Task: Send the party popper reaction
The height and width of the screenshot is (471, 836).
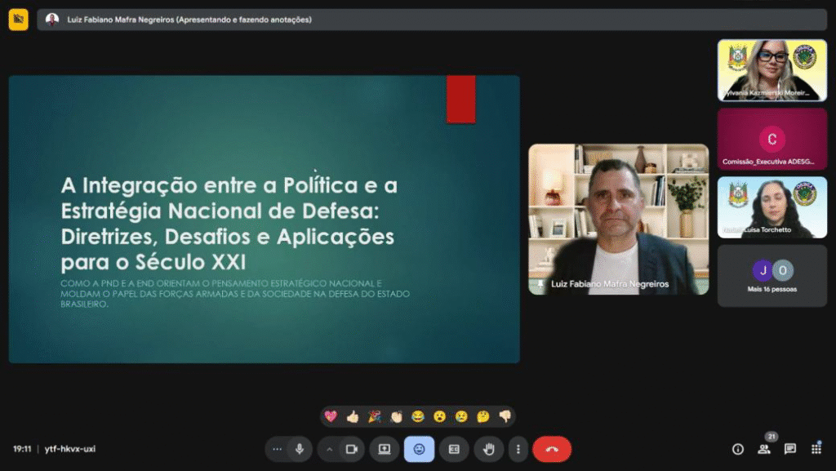Action: (375, 416)
